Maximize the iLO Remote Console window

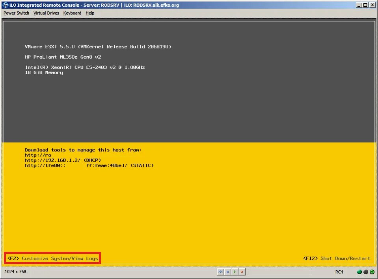point(365,5)
